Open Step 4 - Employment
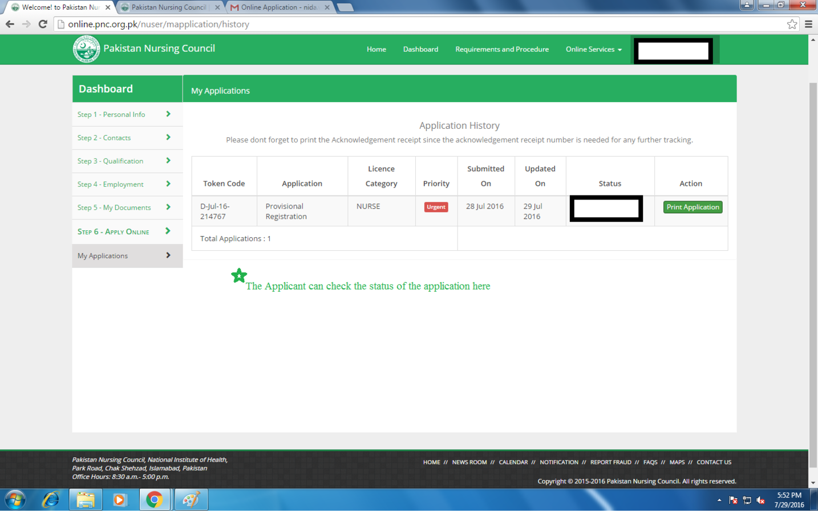This screenshot has width=818, height=513. click(110, 185)
